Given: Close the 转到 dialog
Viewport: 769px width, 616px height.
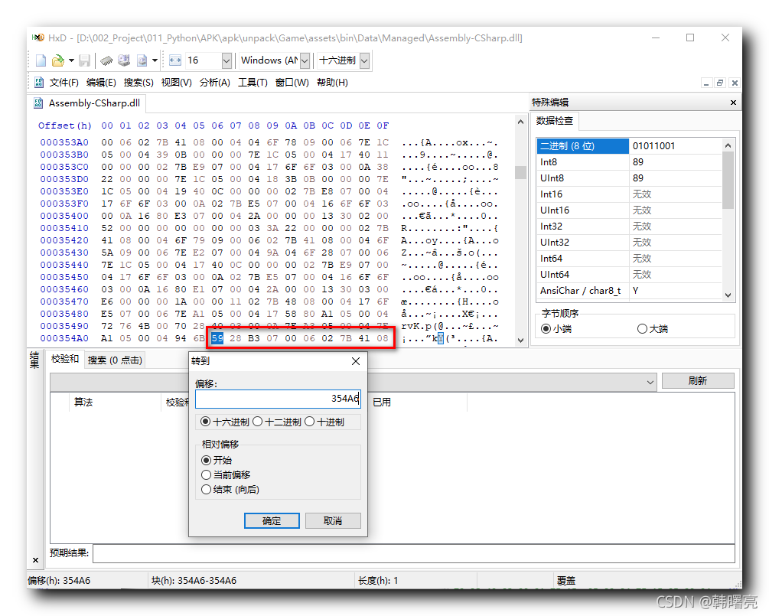Looking at the screenshot, I should click(x=356, y=361).
